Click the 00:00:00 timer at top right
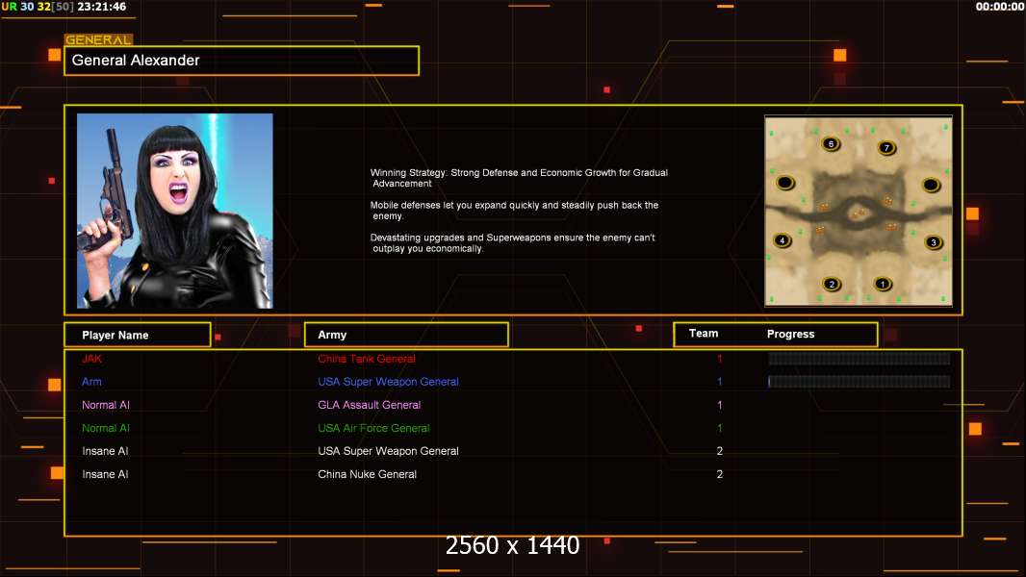1026x577 pixels. [x=1000, y=7]
